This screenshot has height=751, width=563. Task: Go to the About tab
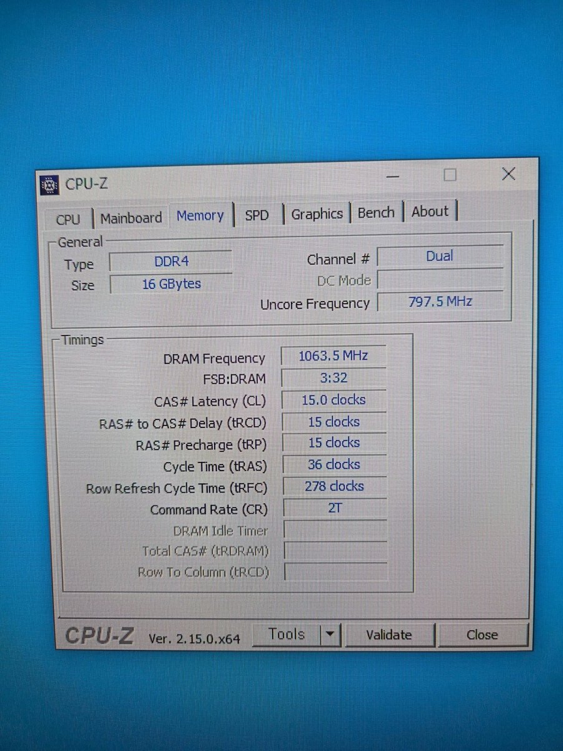pos(430,212)
